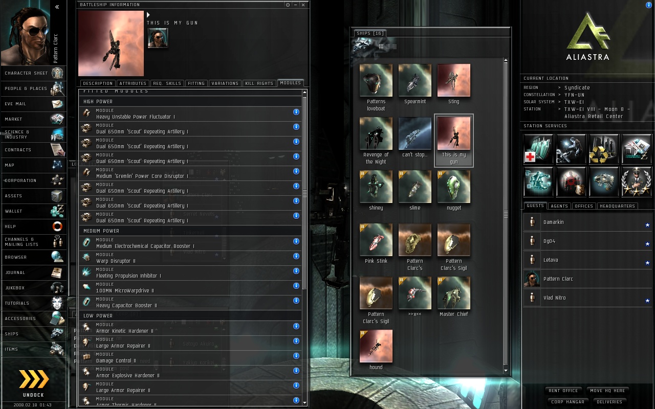Select guest Damarkin in the Guests list
655x409 pixels.
click(587, 222)
